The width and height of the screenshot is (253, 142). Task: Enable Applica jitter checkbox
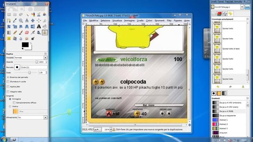coord(8,87)
